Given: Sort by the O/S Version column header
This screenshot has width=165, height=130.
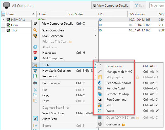Looking at the screenshot, I should click(x=143, y=14).
